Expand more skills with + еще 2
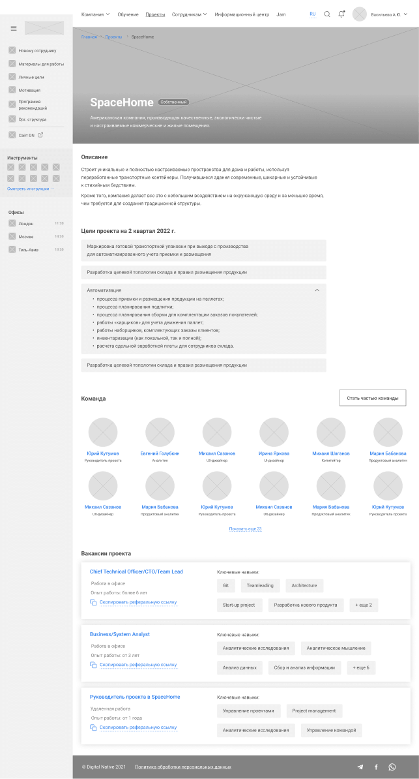Image resolution: width=419 pixels, height=779 pixels. click(364, 605)
